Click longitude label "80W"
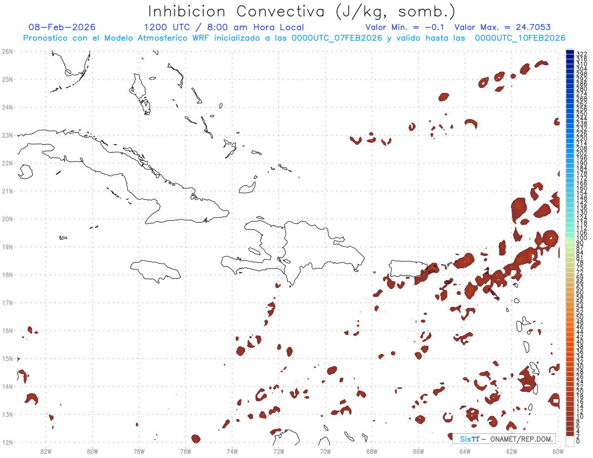Viewport: 593px width, 458px height. coord(92,452)
